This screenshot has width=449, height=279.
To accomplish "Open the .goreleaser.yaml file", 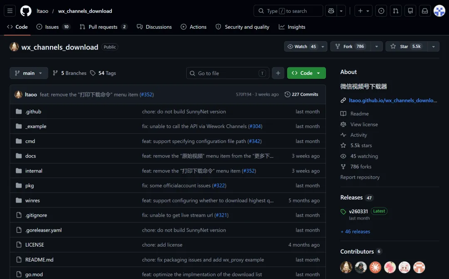I will pos(44,230).
